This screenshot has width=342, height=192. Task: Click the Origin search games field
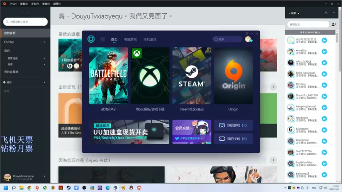point(25,22)
